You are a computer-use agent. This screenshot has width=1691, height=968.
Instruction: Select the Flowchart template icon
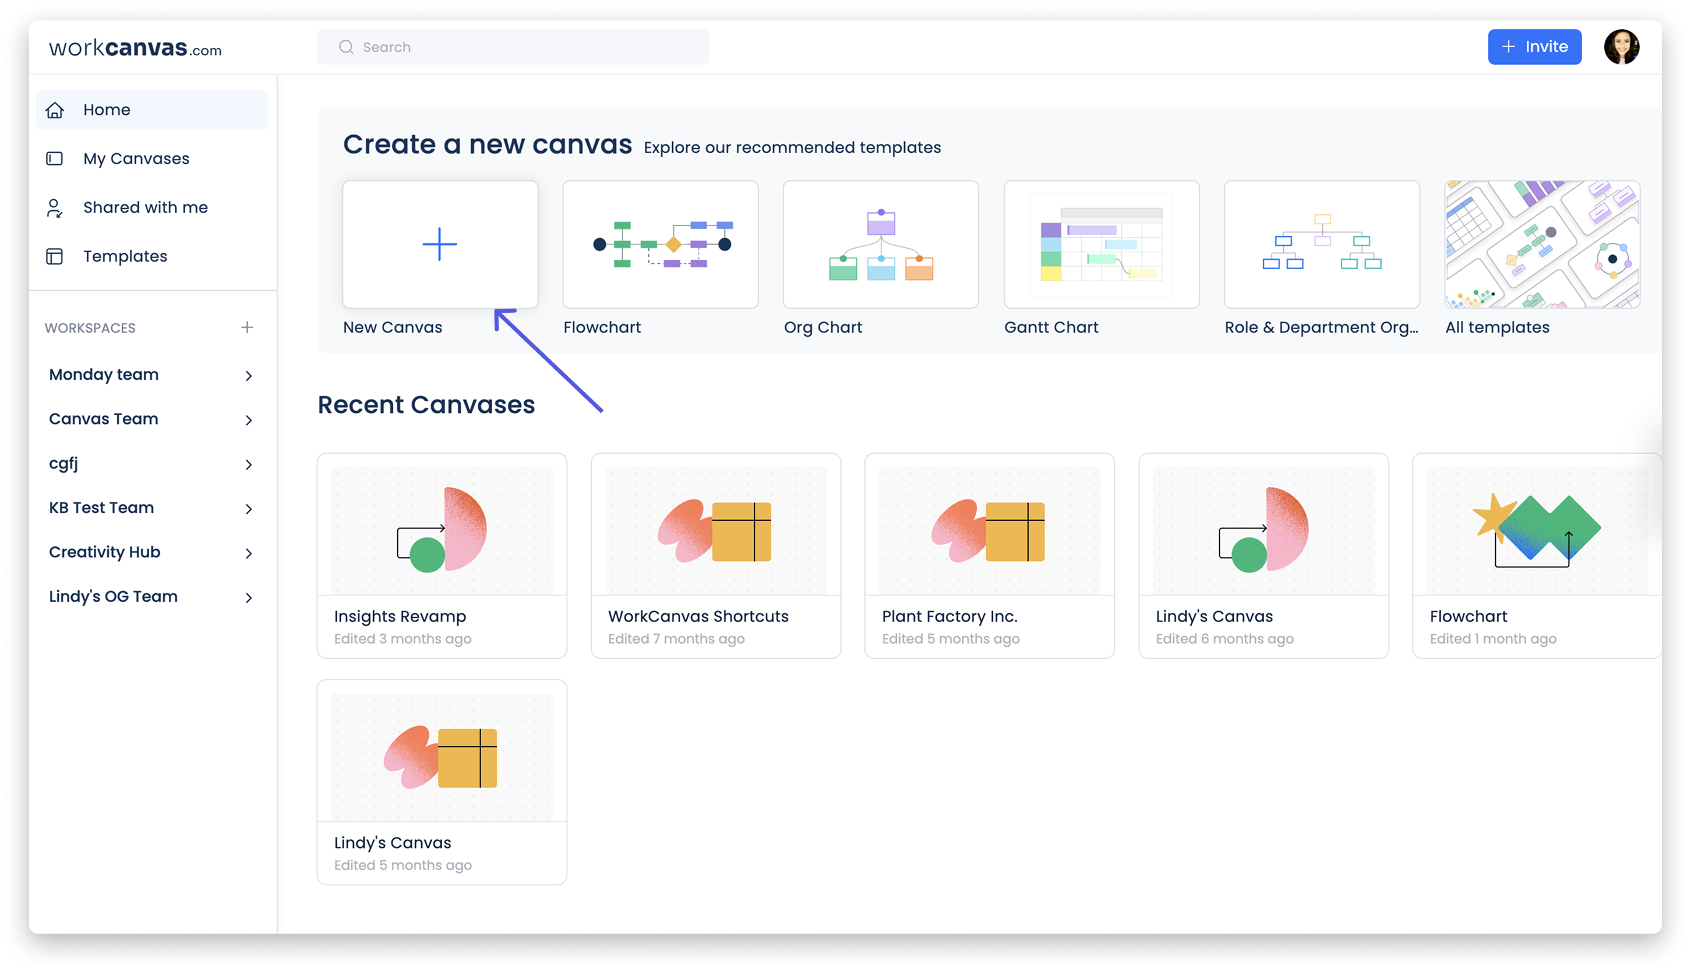tap(660, 244)
